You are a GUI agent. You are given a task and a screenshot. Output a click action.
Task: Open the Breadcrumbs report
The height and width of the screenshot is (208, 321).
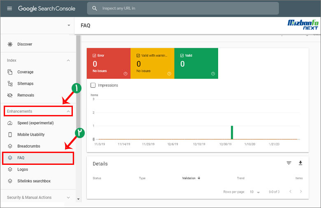tap(29, 146)
